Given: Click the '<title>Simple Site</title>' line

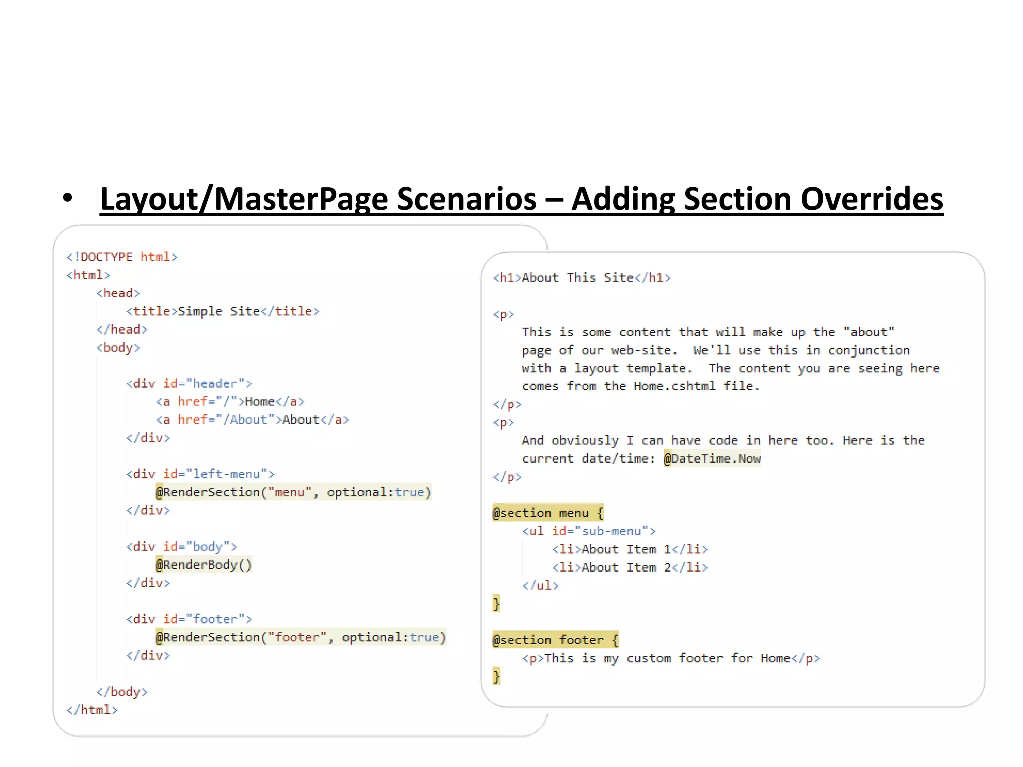Looking at the screenshot, I should [222, 311].
